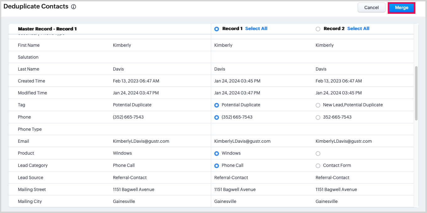
Task: Cancel the deduplication
Action: [371, 8]
